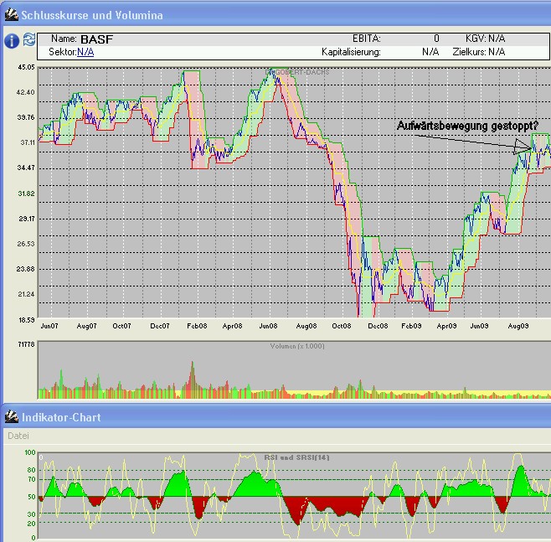The image size is (551, 542).
Task: Click the 18.59 price axis label
Action: pyautogui.click(x=26, y=320)
